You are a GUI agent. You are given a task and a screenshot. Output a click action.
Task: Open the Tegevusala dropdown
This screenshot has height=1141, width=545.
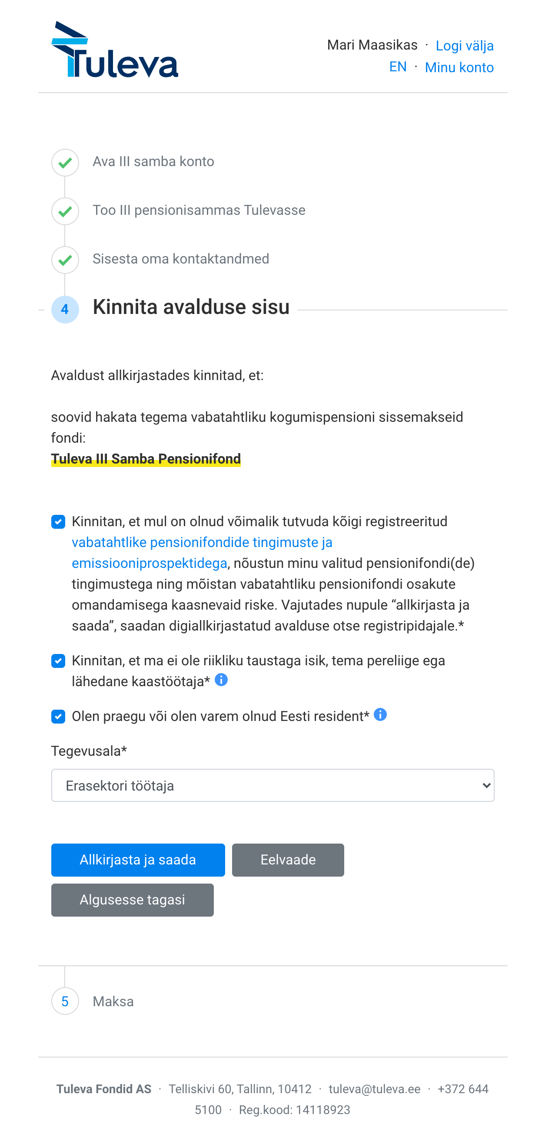pos(273,785)
